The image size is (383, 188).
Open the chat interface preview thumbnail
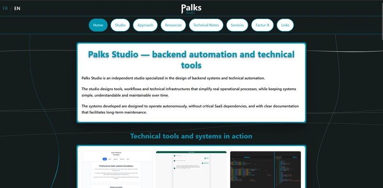(x=191, y=169)
